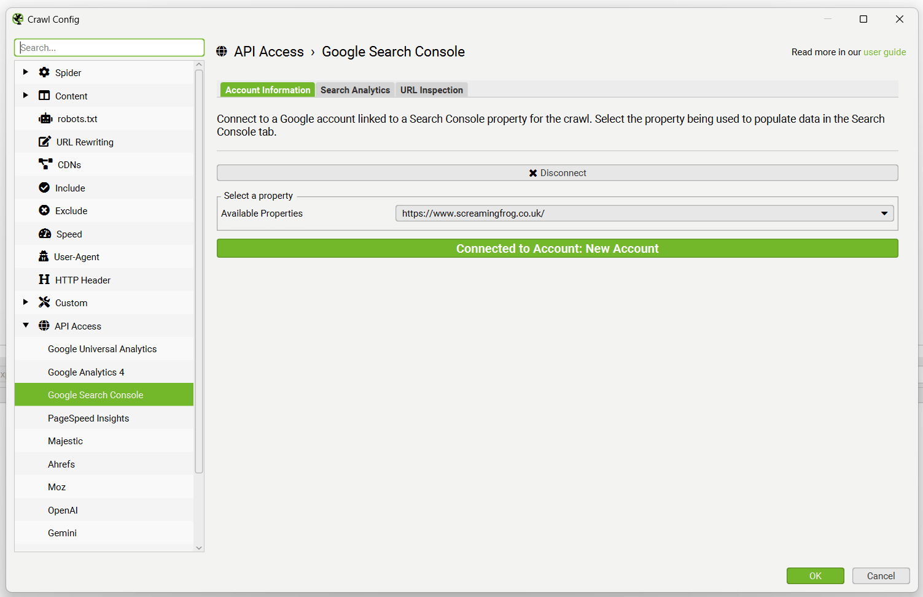Click the robots.txt robot icon
Screen dimensions: 923x597
coord(45,119)
